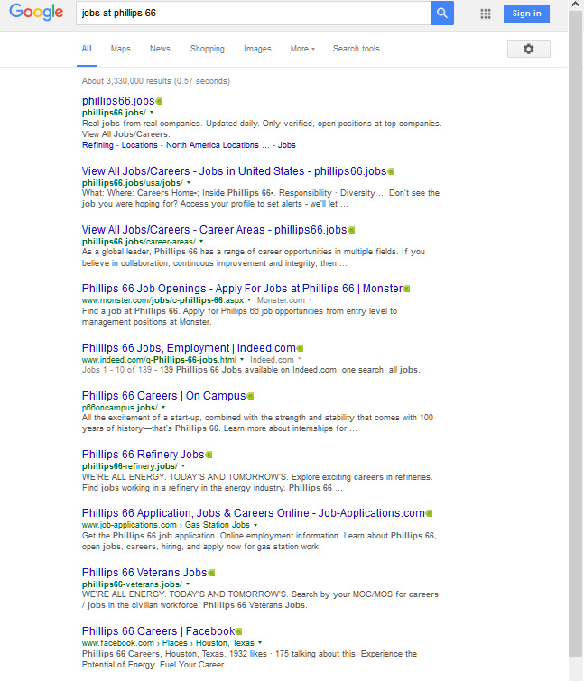Viewport: 584px width, 681px height.
Task: Click the blue search magnifier button
Action: pyautogui.click(x=442, y=13)
